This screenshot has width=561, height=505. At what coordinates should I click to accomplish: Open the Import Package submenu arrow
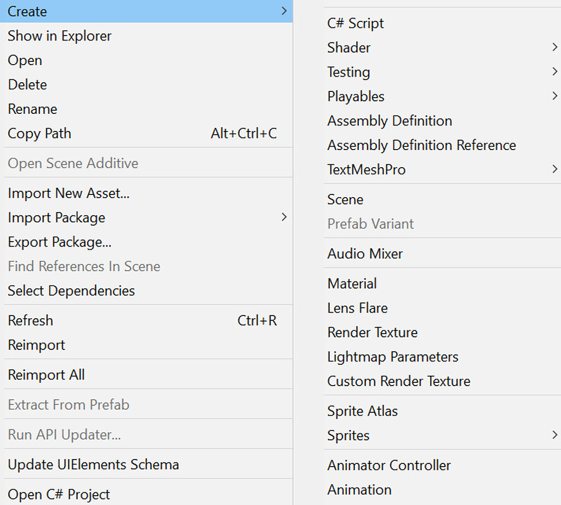coord(284,217)
